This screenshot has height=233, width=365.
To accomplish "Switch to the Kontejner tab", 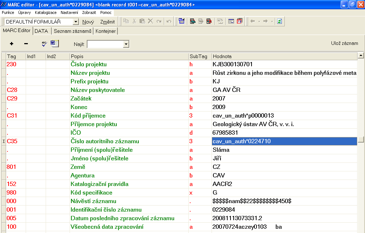I will [x=106, y=31].
